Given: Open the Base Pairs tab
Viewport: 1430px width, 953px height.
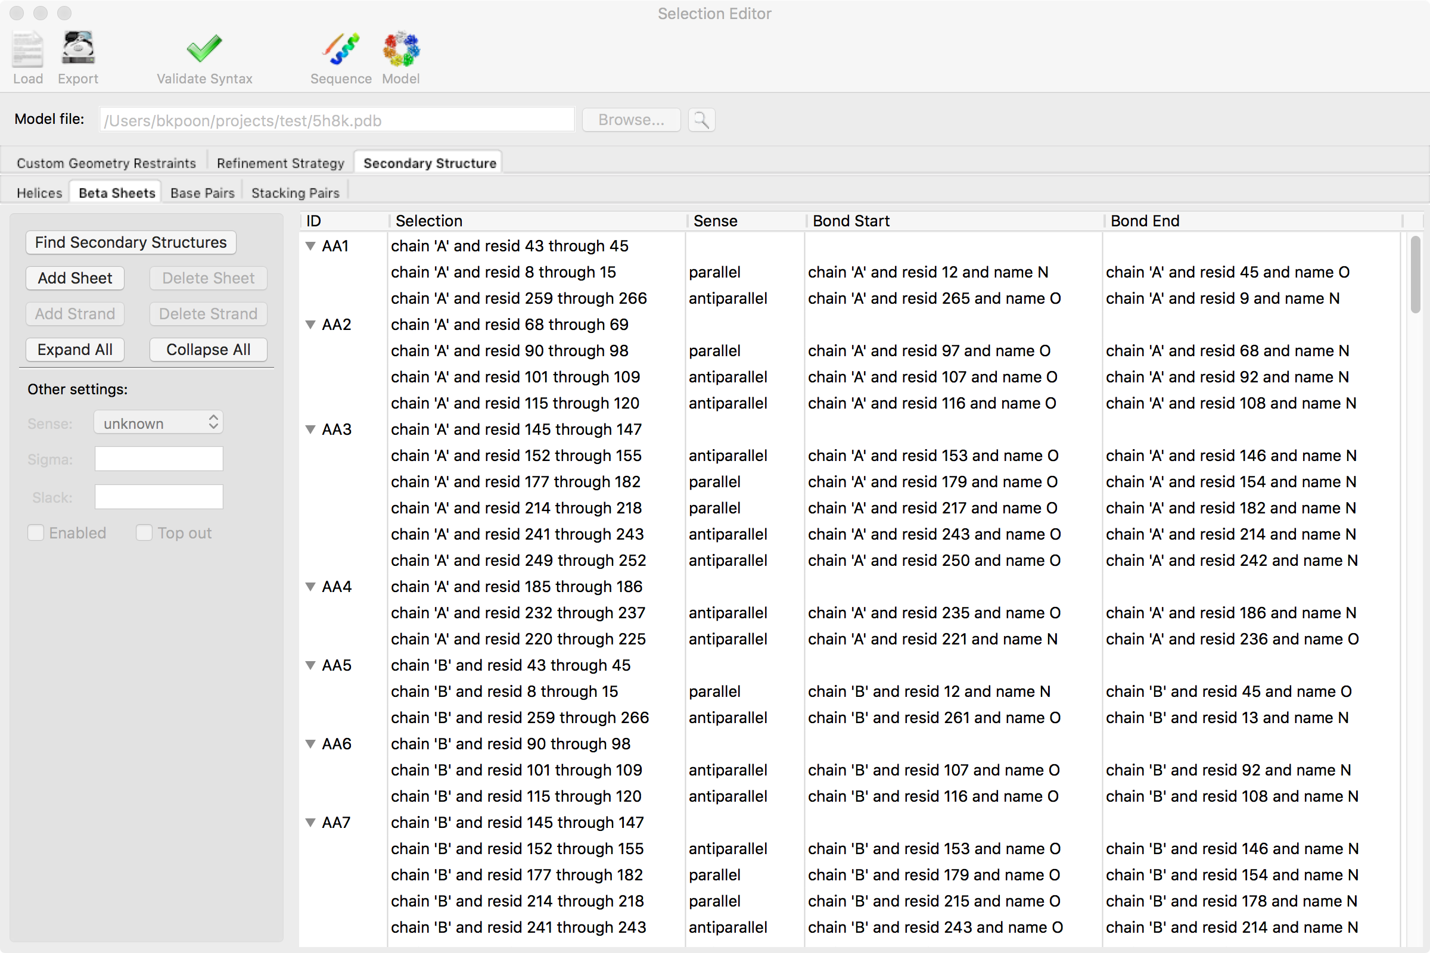Looking at the screenshot, I should click(x=202, y=192).
